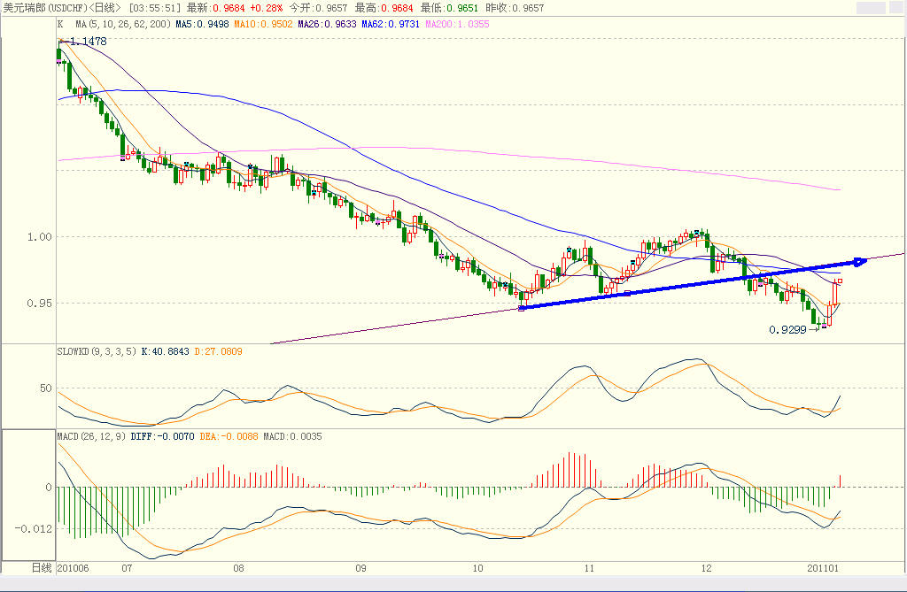Select the 最新:0.9684 latest price value
Viewport: 907px width, 592px height.
[x=216, y=8]
